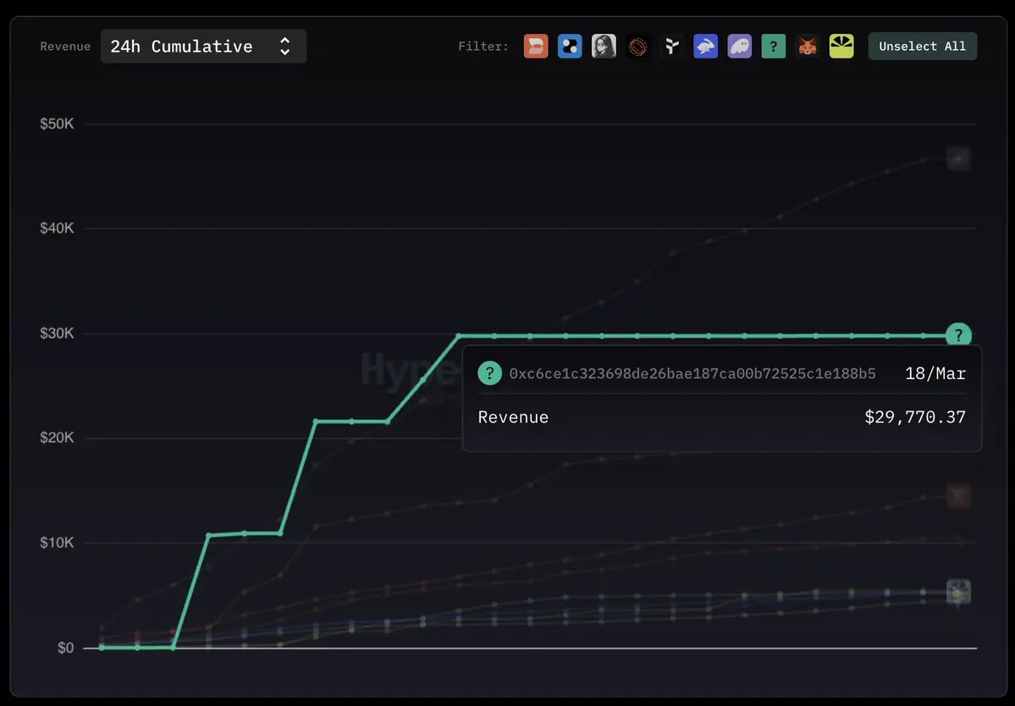This screenshot has height=706, width=1015.
Task: Click the question mark marker ending green line
Action: (958, 335)
